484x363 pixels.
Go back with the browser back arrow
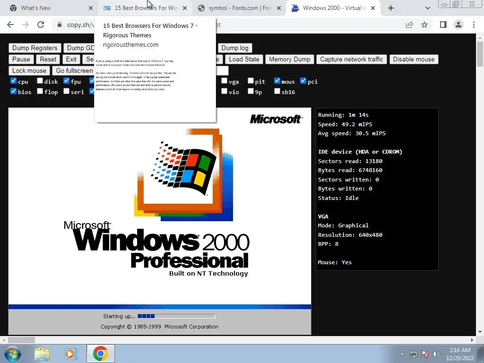point(10,25)
